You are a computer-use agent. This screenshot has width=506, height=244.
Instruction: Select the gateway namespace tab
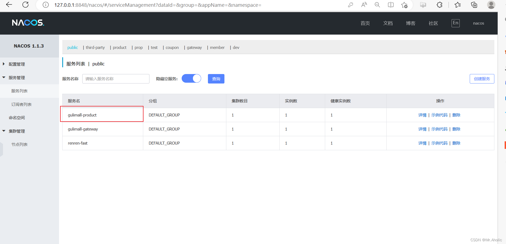(194, 48)
